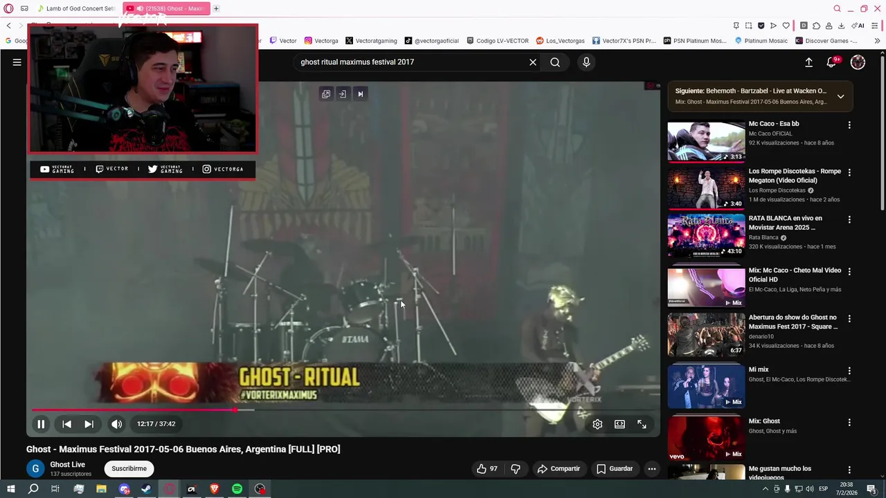Open Windows Start menu
The height and width of the screenshot is (498, 886).
click(11, 489)
